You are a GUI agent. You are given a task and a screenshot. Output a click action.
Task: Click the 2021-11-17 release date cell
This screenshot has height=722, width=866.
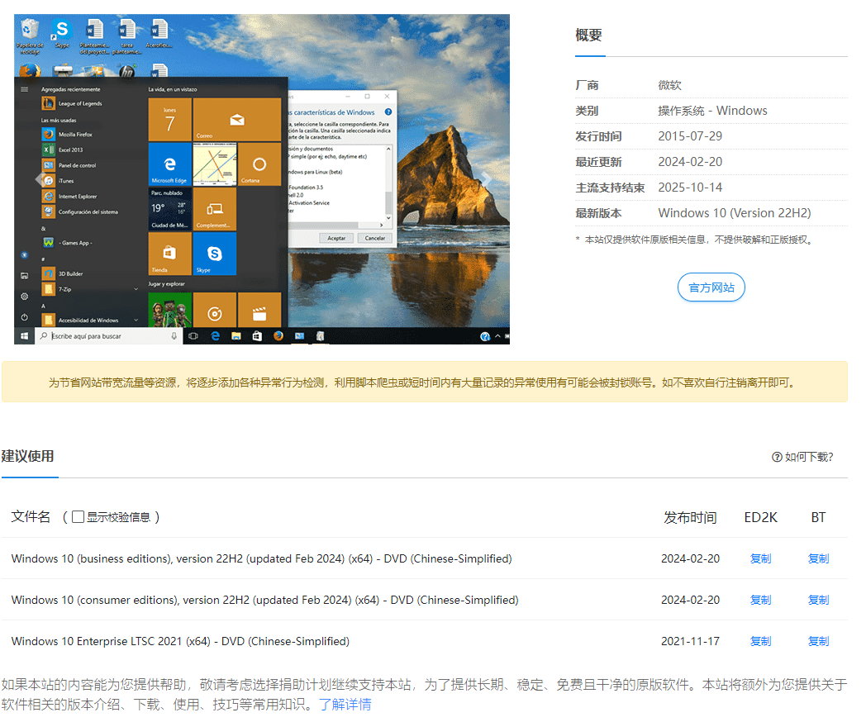pos(690,641)
